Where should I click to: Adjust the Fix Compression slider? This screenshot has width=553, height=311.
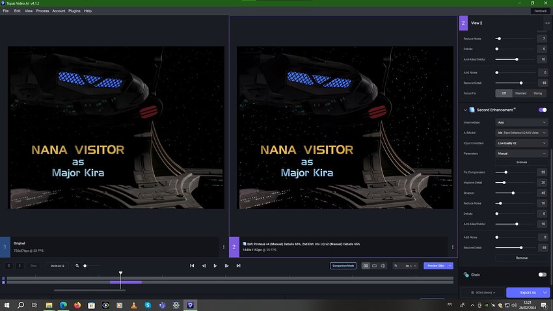(x=515, y=172)
